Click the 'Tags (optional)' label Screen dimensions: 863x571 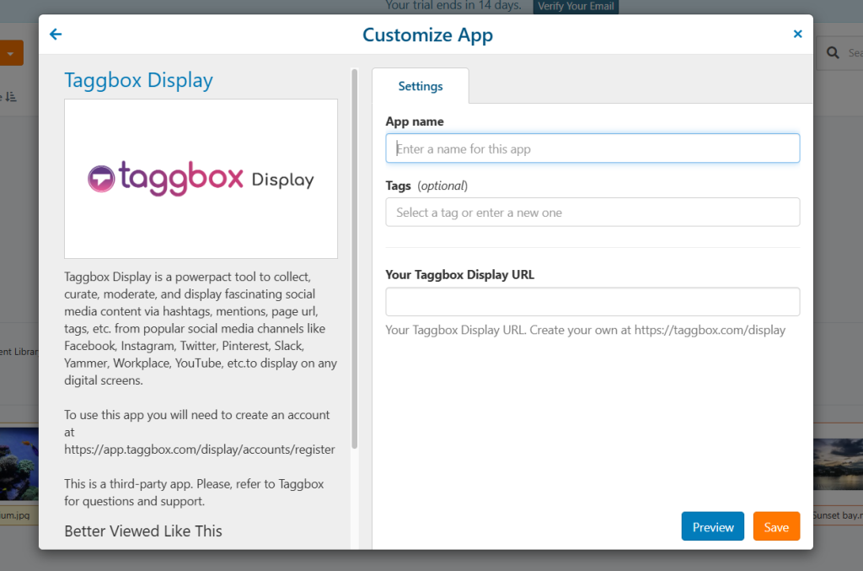(x=426, y=186)
